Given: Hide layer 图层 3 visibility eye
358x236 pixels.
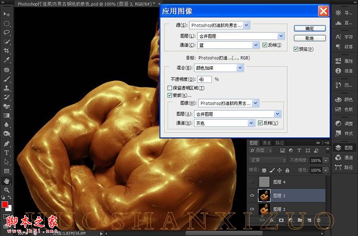Looking at the screenshot, I should click(252, 196).
